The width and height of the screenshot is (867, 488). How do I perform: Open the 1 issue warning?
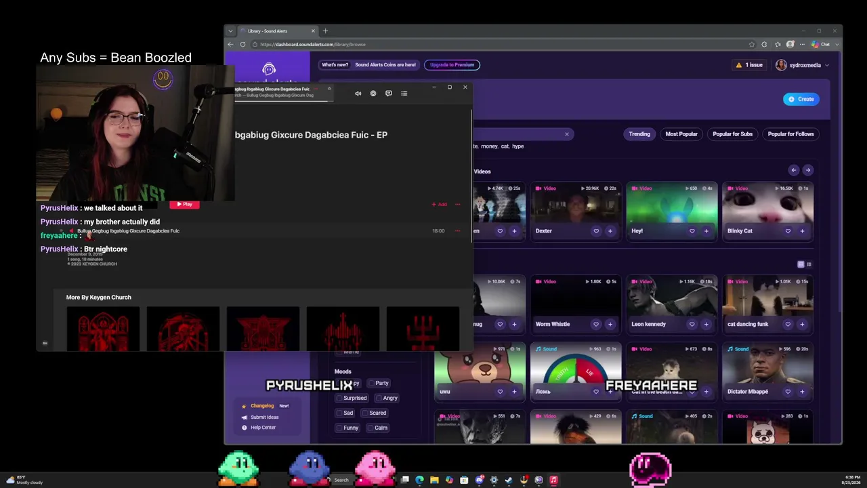point(749,65)
